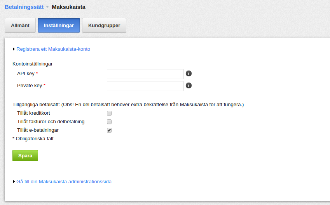Viewport: 330px width, 205px height.
Task: Select the Inställningar tab
Action: pyautogui.click(x=59, y=26)
